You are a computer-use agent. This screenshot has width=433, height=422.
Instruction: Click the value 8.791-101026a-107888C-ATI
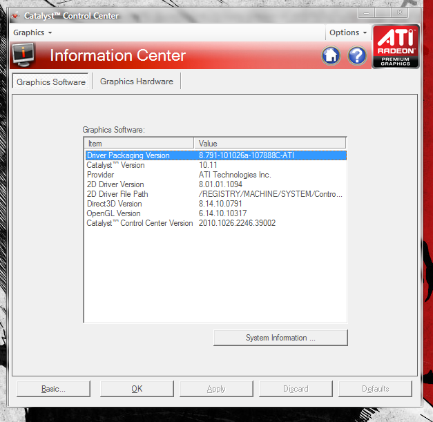pyautogui.click(x=247, y=155)
